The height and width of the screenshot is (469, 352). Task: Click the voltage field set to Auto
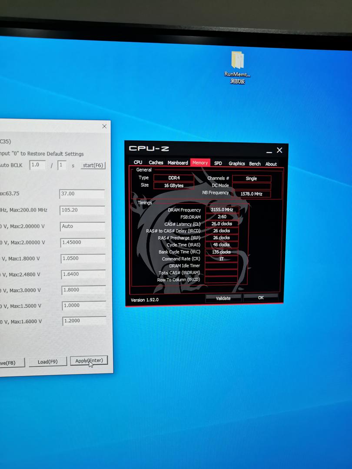[83, 226]
